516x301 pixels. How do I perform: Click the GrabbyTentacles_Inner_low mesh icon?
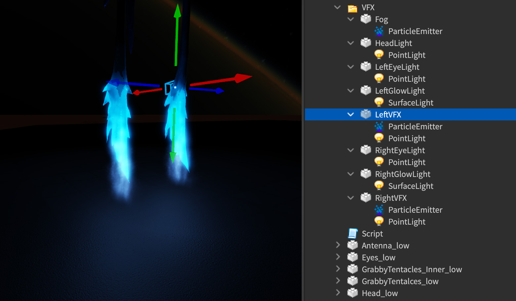pyautogui.click(x=353, y=269)
